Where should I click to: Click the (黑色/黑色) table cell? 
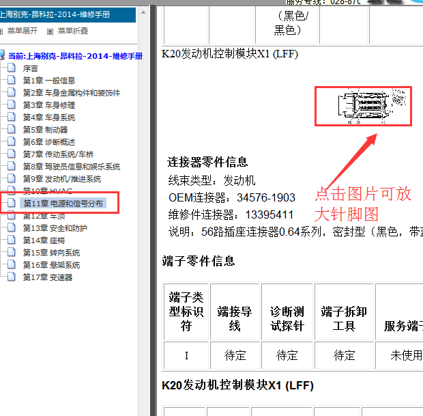tap(287, 25)
